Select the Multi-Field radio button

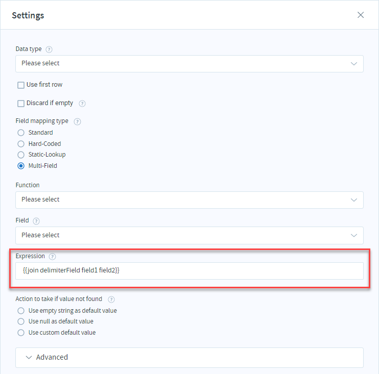click(21, 166)
